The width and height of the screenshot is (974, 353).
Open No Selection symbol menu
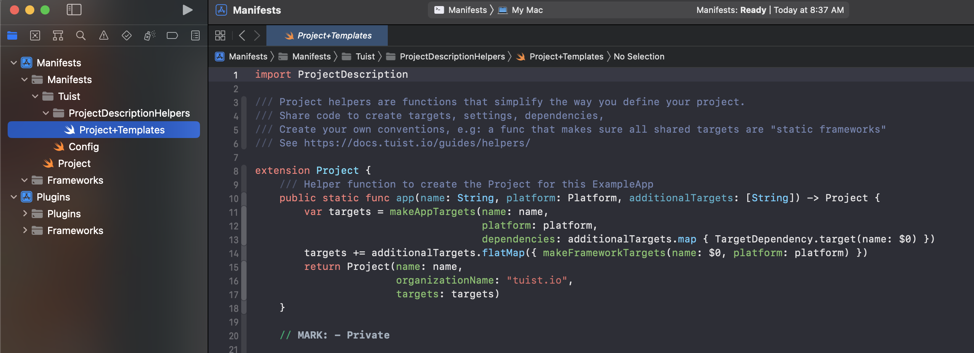tap(639, 56)
